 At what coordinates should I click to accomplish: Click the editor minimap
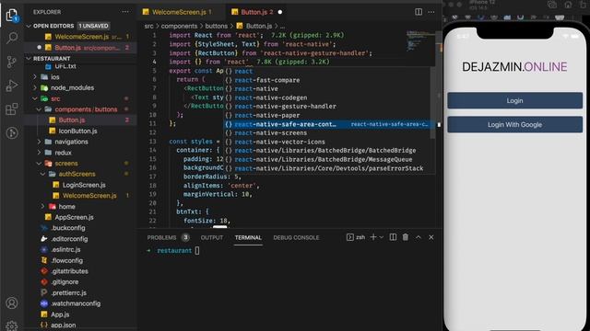coord(420,41)
